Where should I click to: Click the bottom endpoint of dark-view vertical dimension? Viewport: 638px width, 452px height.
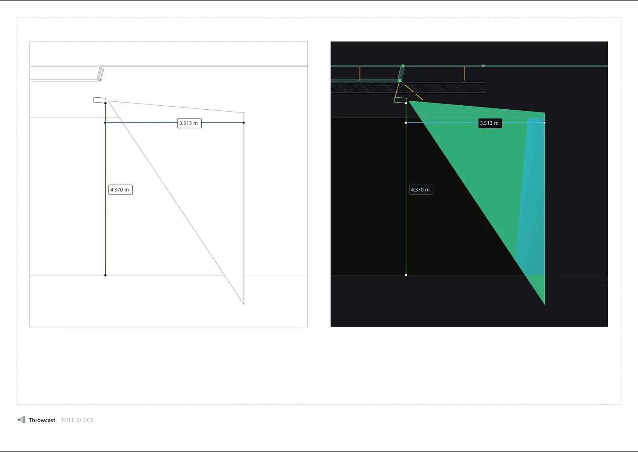406,275
